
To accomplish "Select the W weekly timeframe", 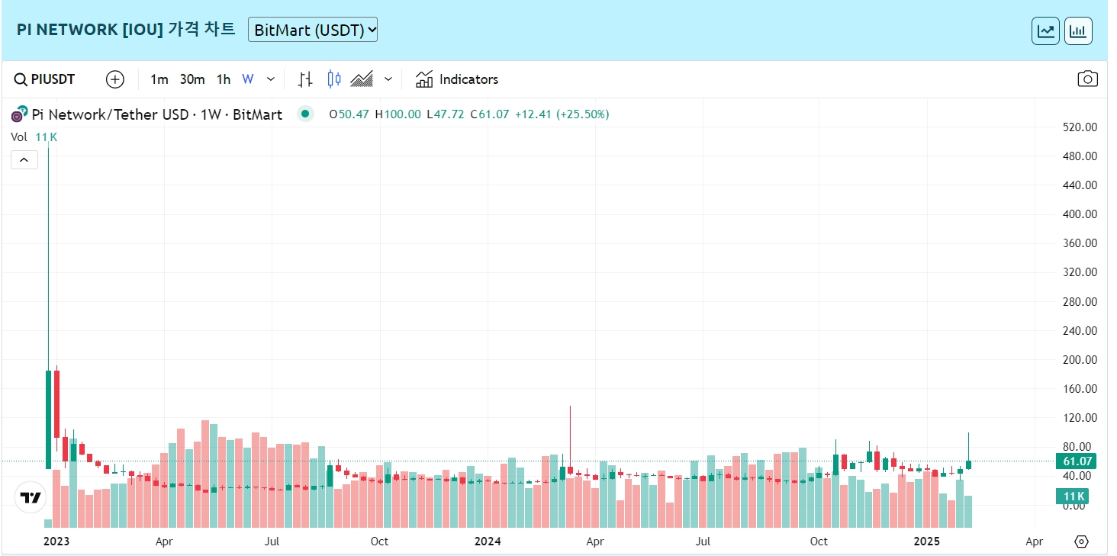I will (x=248, y=79).
